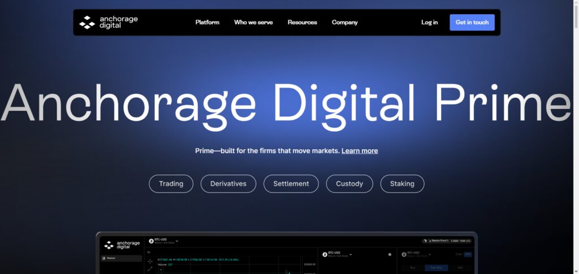Click the Get in touch button
This screenshot has height=274, width=579.
coord(472,23)
